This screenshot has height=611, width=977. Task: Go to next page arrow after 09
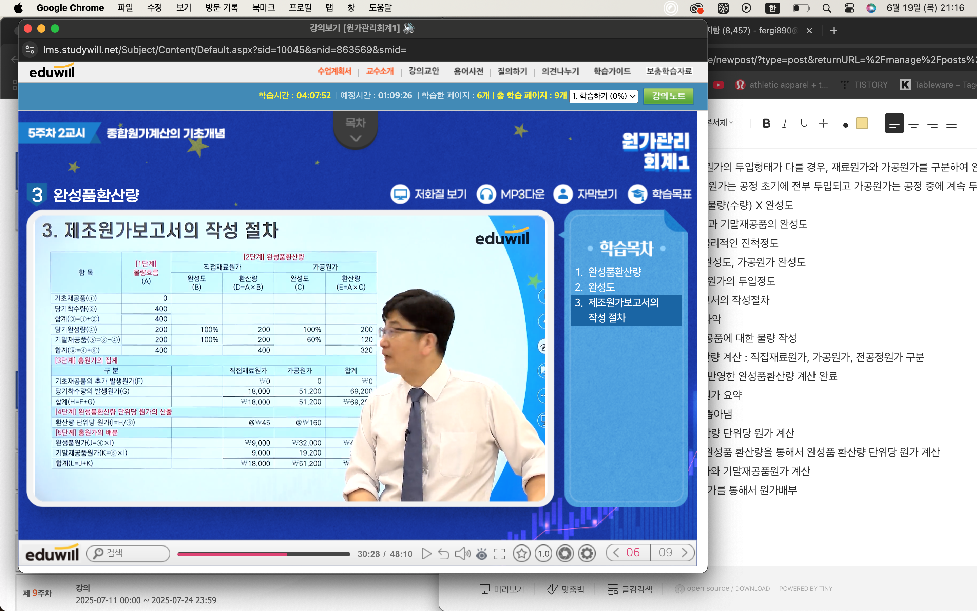[685, 552]
